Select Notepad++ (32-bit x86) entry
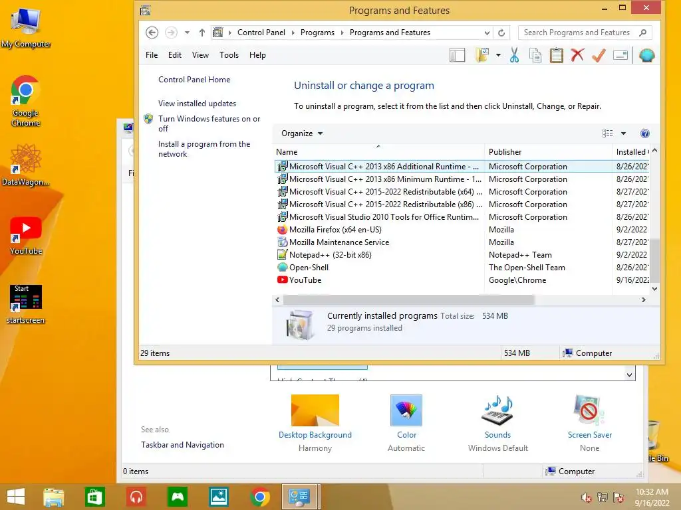681x510 pixels. point(462,254)
